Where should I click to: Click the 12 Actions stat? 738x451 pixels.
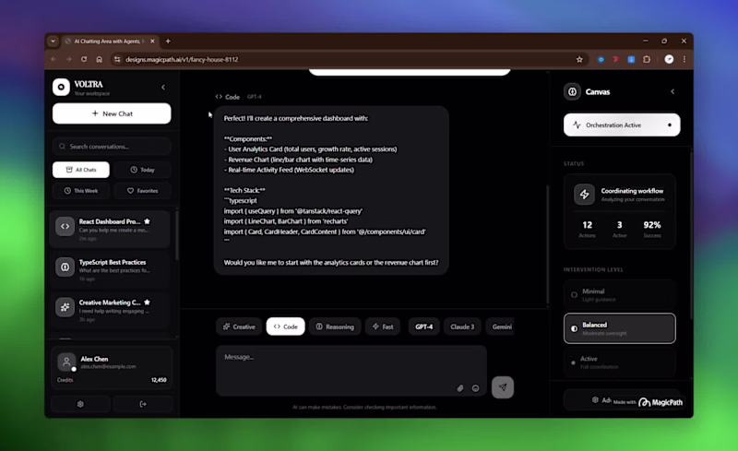(x=587, y=229)
